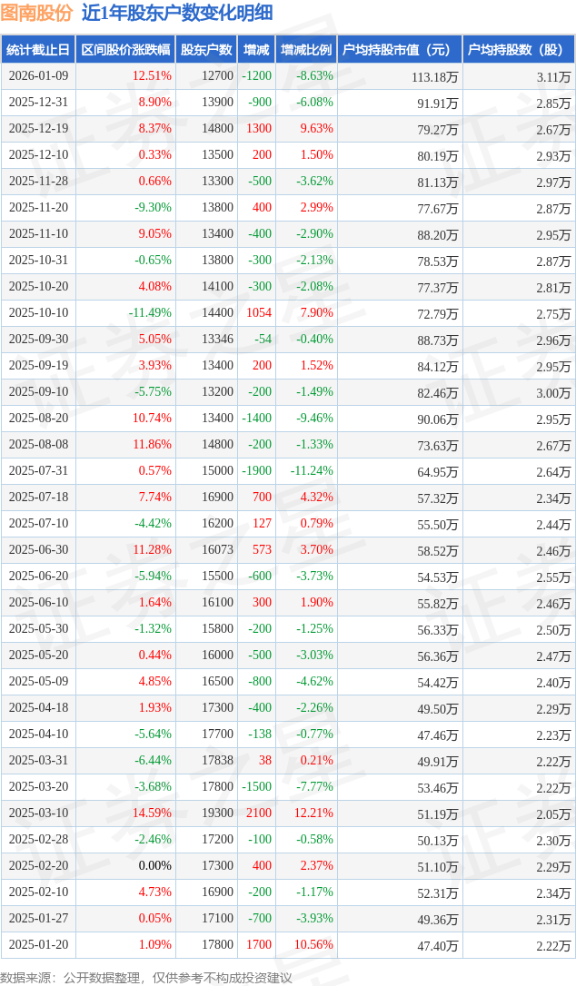Select the 2025-10-10 date row

(x=38, y=313)
